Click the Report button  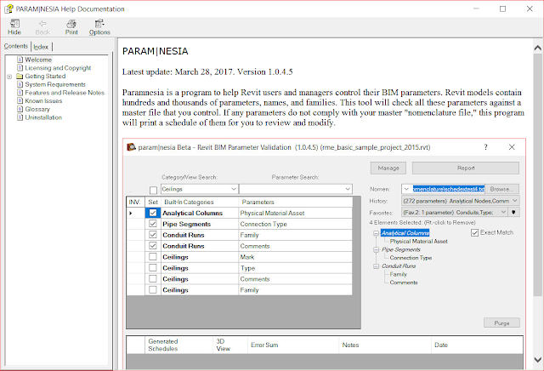point(466,168)
